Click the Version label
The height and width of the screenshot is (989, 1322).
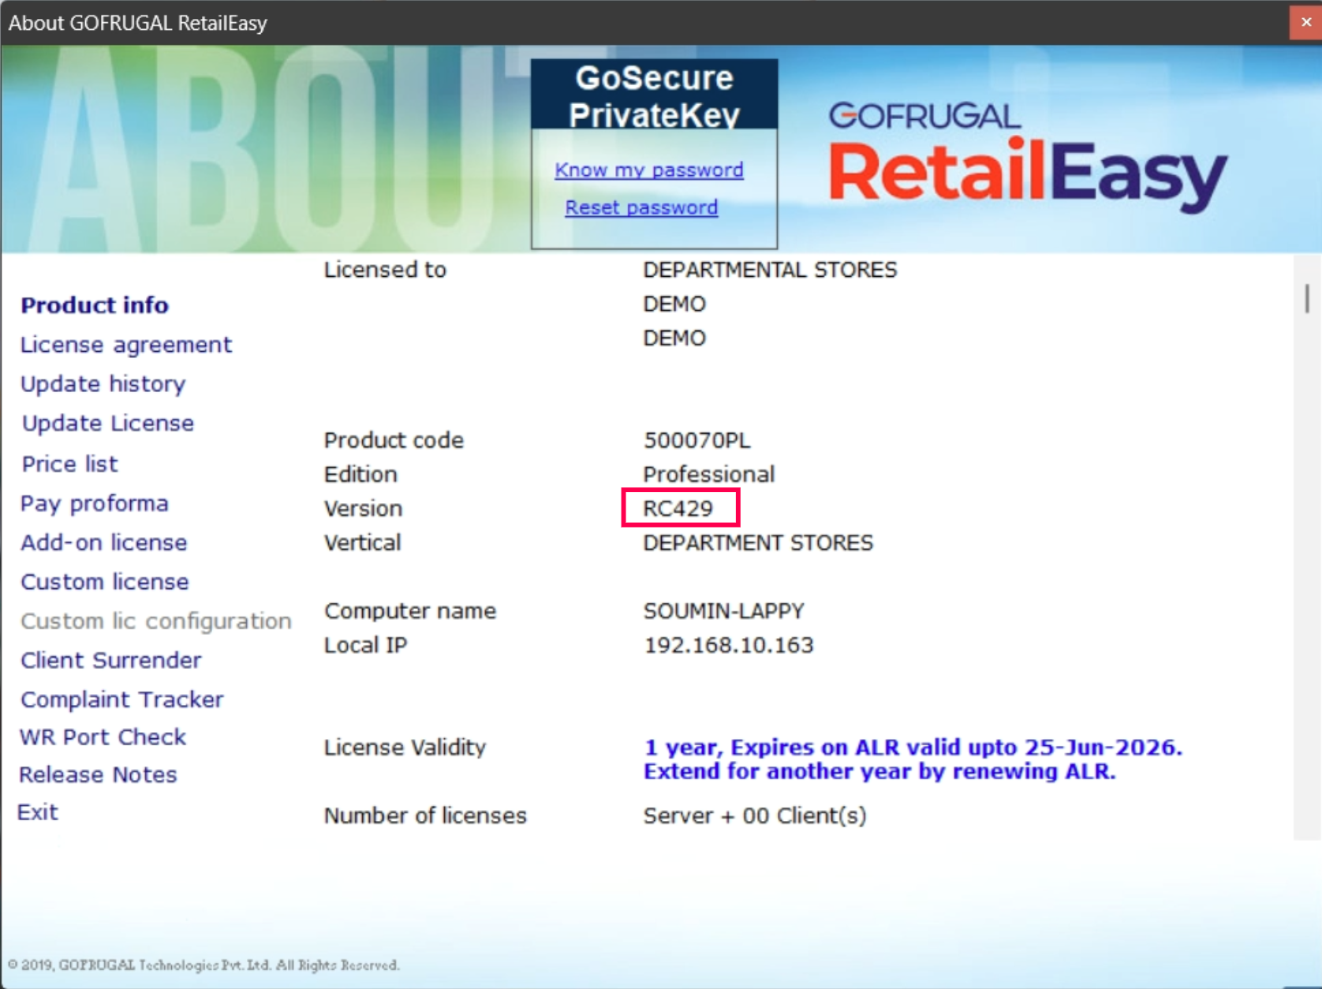pyautogui.click(x=363, y=509)
